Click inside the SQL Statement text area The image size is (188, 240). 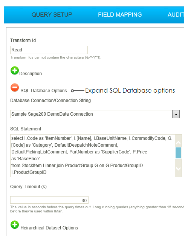pos(93,156)
